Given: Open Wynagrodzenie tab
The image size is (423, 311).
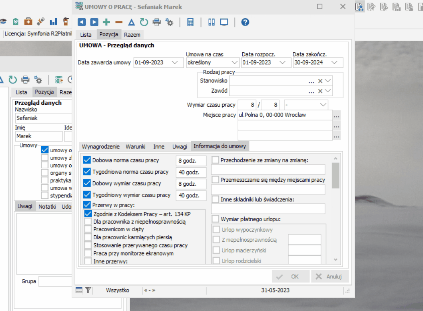Looking at the screenshot, I should click(101, 147).
